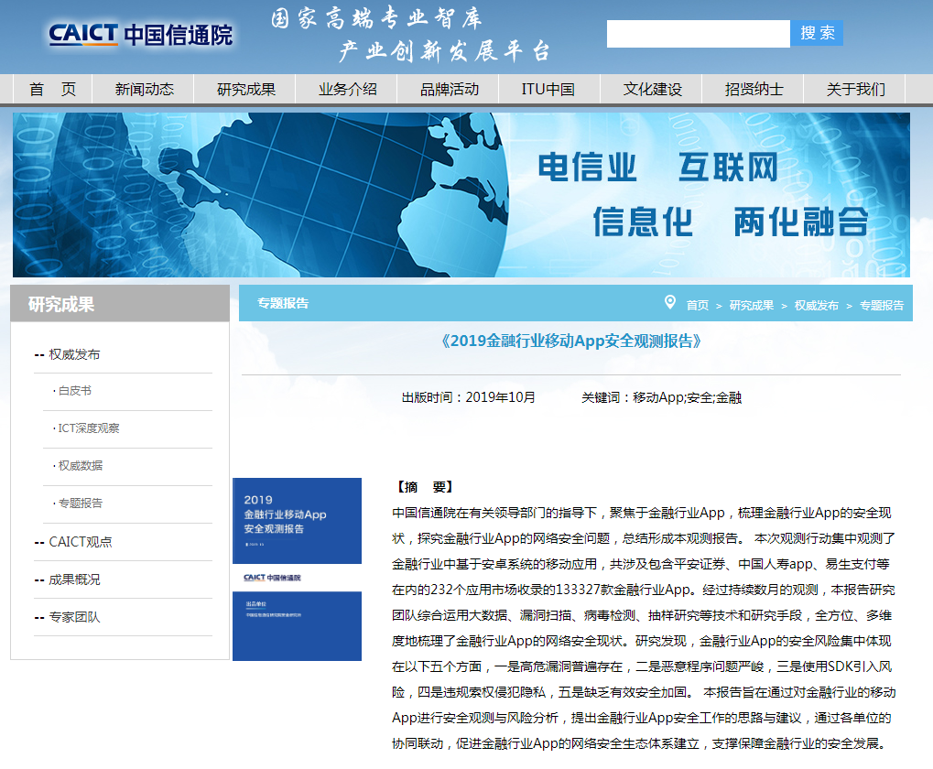Click the search input field

point(698,34)
